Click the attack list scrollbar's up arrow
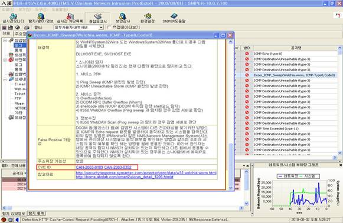Viewport: 343px width, 223px height. click(x=340, y=48)
